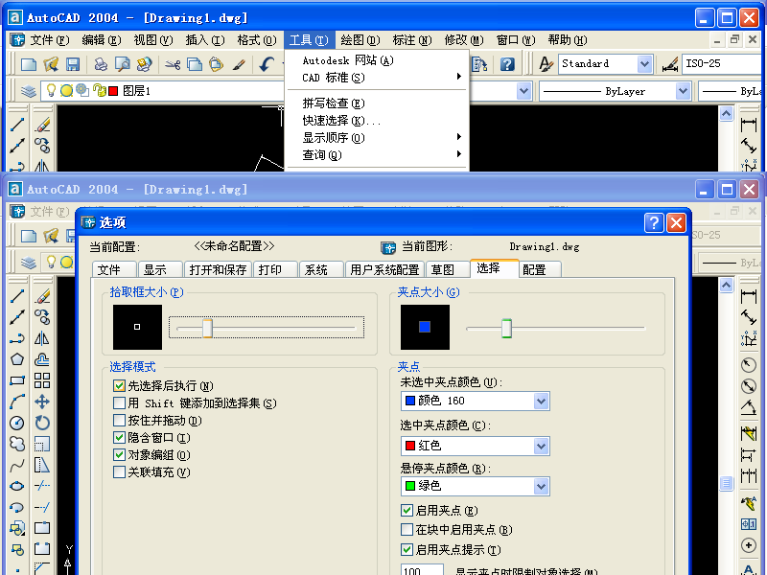Viewport: 767px width, 575px height.
Task: Switch to 草图 tab
Action: 447,270
